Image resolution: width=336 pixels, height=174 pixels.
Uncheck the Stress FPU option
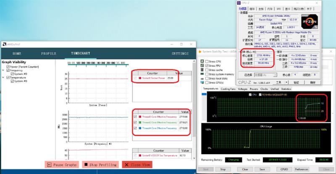(x=206, y=65)
